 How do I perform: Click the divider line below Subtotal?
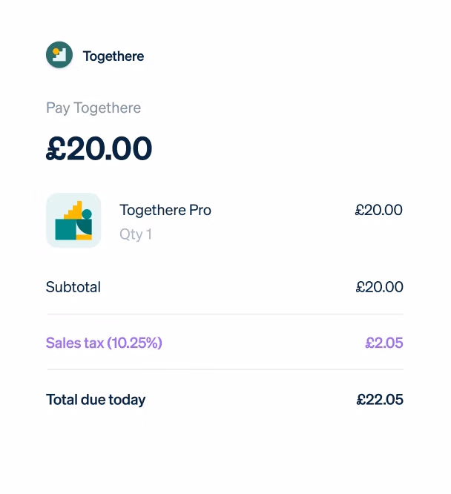point(225,314)
